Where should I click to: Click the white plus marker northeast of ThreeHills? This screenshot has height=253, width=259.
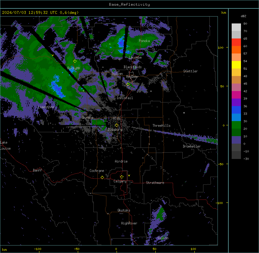pos(184,113)
